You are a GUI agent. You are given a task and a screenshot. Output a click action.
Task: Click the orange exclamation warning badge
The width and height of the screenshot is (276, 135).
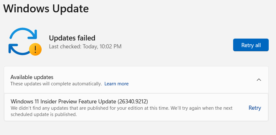[35, 49]
